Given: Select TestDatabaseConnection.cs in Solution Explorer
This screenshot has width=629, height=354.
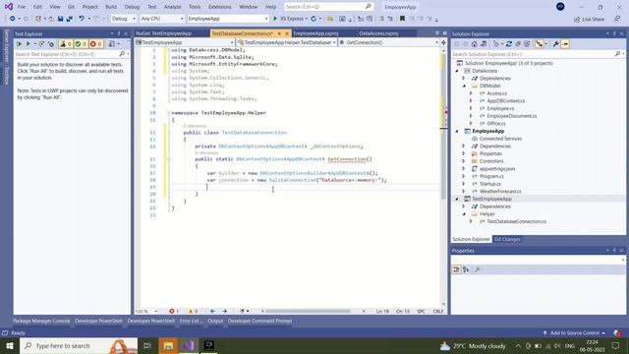Looking at the screenshot, I should tap(516, 221).
